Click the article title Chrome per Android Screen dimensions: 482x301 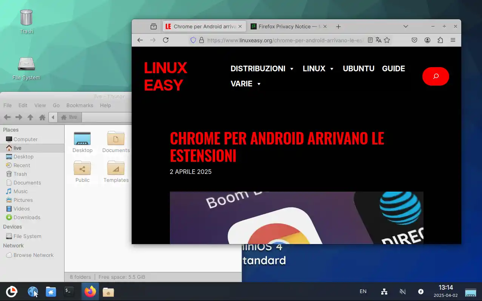tap(277, 147)
